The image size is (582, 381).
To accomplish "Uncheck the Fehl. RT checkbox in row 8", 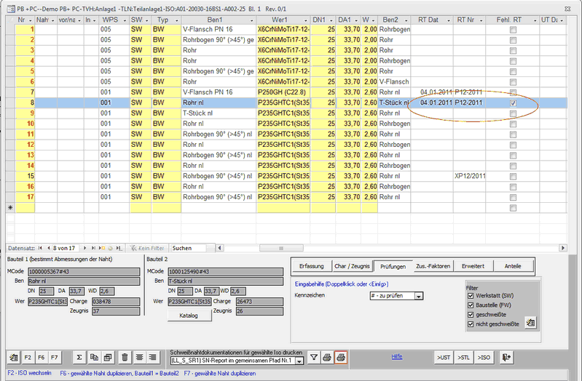I will [514, 103].
